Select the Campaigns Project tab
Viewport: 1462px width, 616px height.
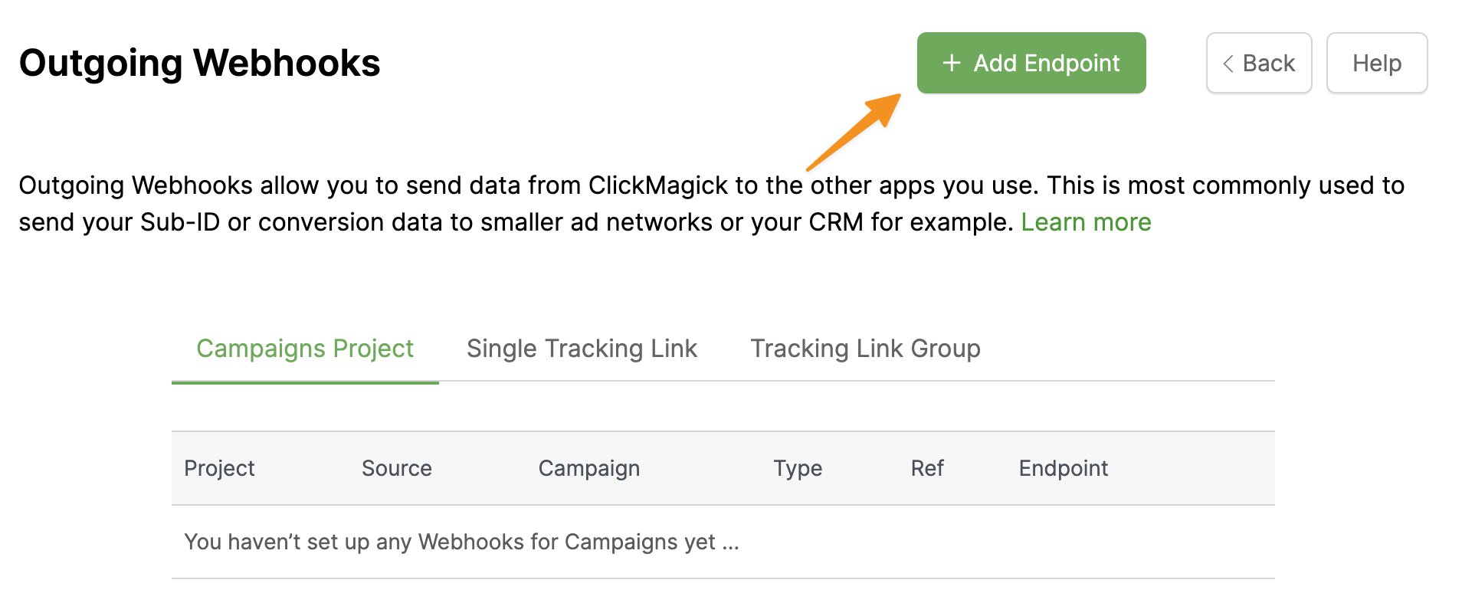point(305,349)
